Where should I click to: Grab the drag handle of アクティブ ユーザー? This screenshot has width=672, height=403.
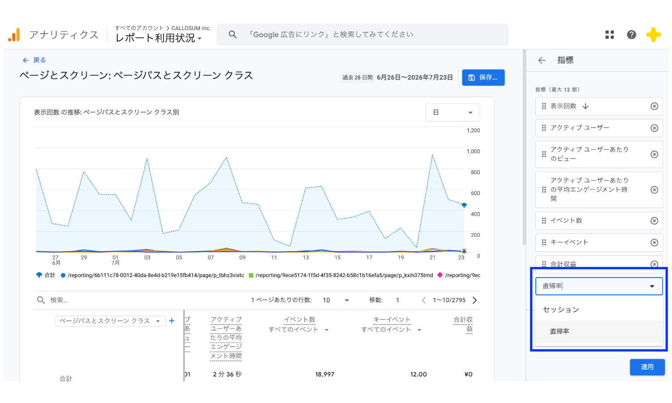pos(544,128)
